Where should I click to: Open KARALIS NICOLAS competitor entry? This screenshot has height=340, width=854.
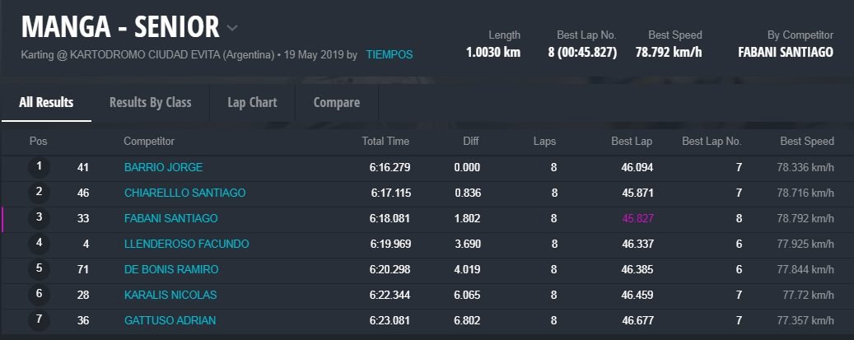coord(170,295)
